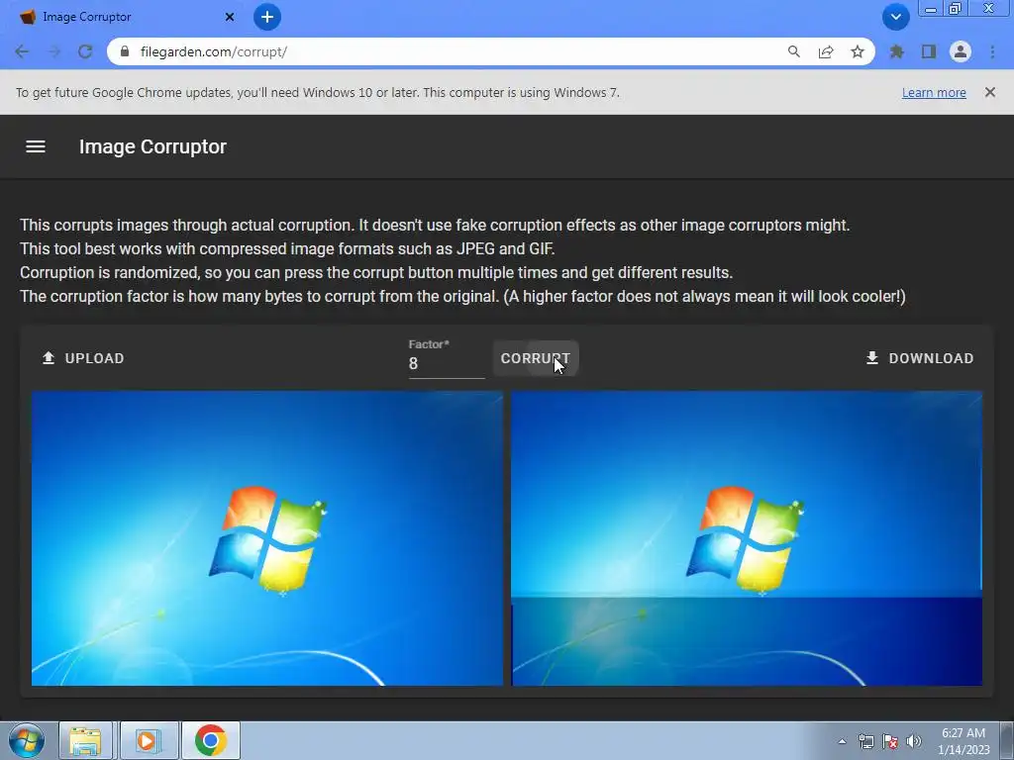Click the DOWNLOAD button

tap(919, 358)
